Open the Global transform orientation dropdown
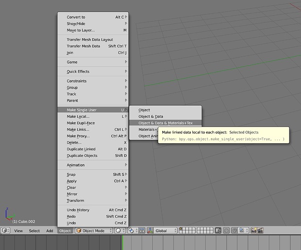This screenshot has height=250, width=301. pos(165,230)
